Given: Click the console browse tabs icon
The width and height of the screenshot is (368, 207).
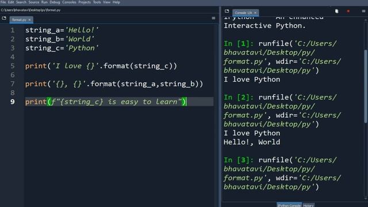Looking at the screenshot, I should click(x=227, y=11).
